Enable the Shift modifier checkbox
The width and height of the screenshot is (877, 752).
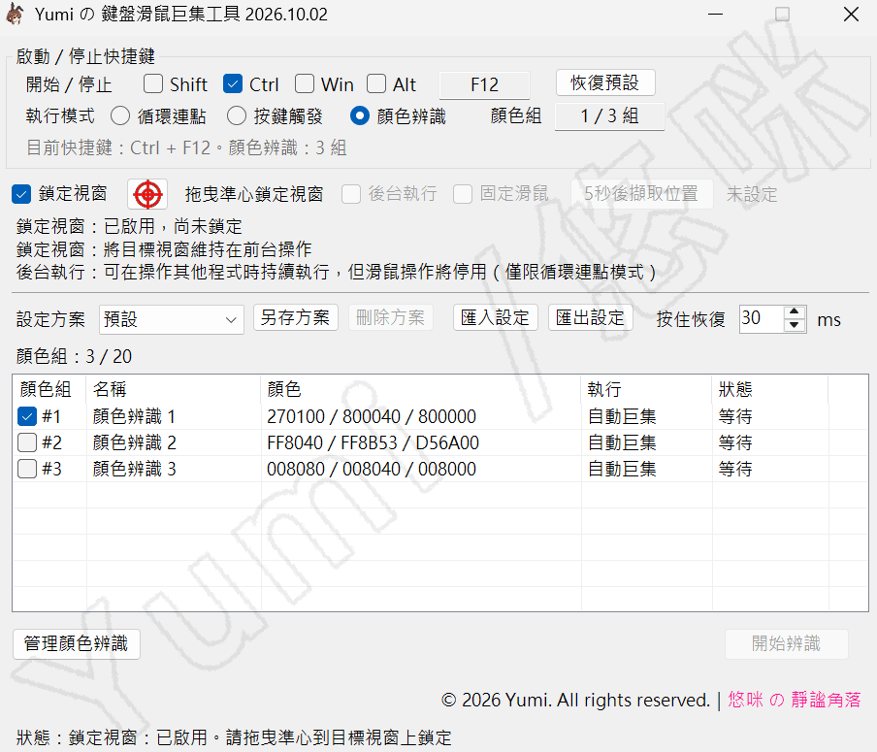(x=153, y=83)
